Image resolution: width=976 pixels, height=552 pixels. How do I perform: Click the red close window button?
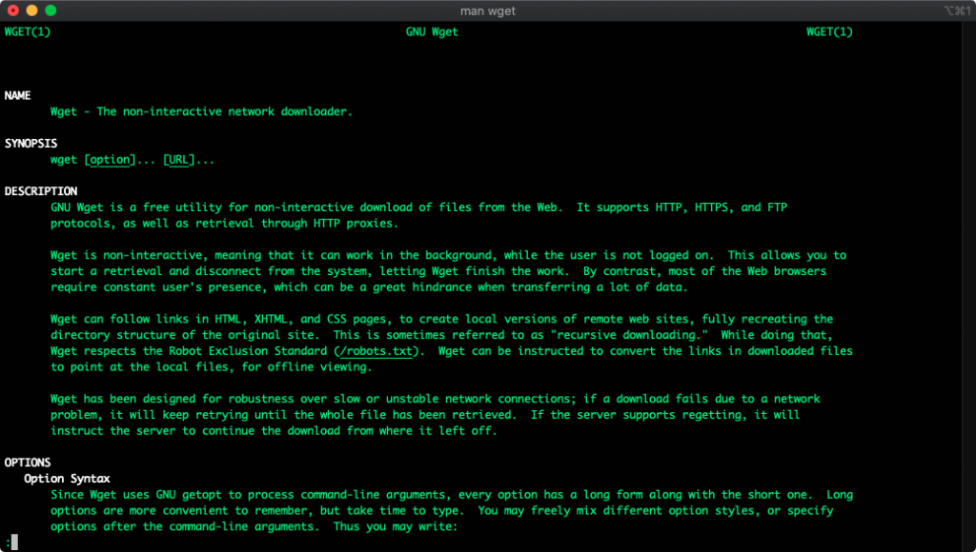tap(13, 10)
